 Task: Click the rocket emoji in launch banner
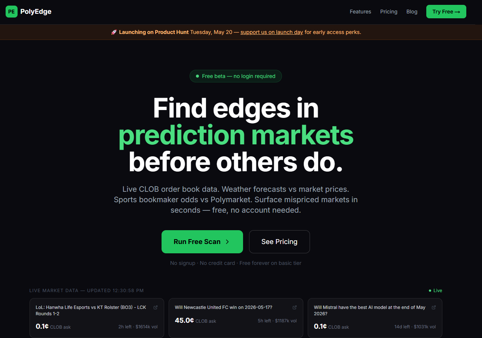[114, 32]
